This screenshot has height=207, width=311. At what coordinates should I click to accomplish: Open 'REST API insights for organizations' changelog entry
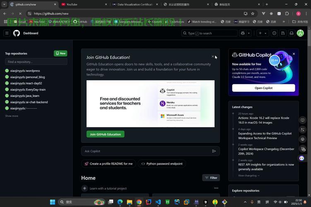266,167
